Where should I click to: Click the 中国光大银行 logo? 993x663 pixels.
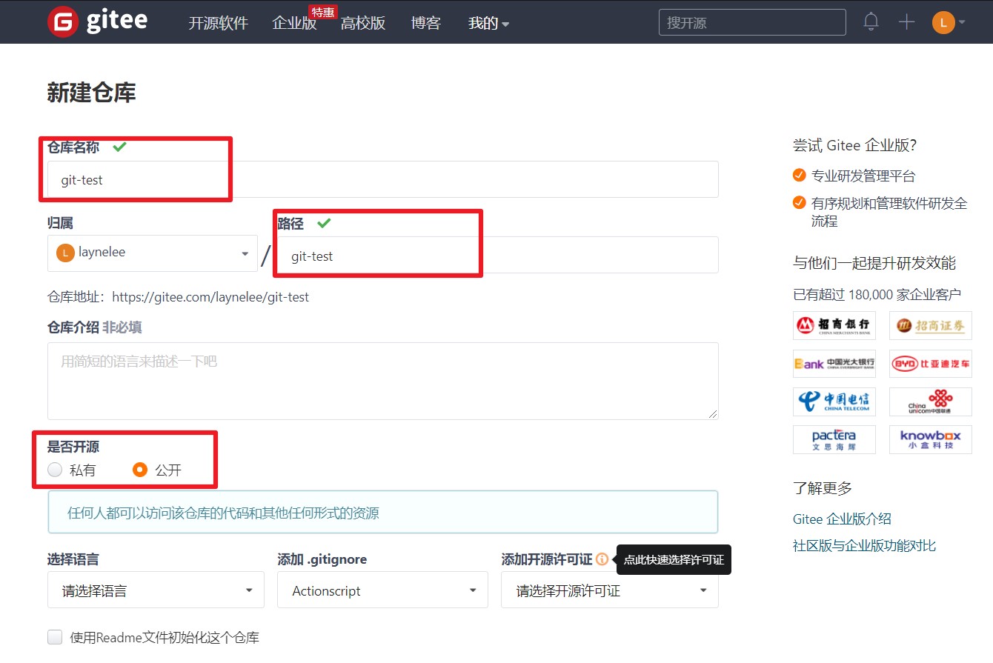click(834, 364)
